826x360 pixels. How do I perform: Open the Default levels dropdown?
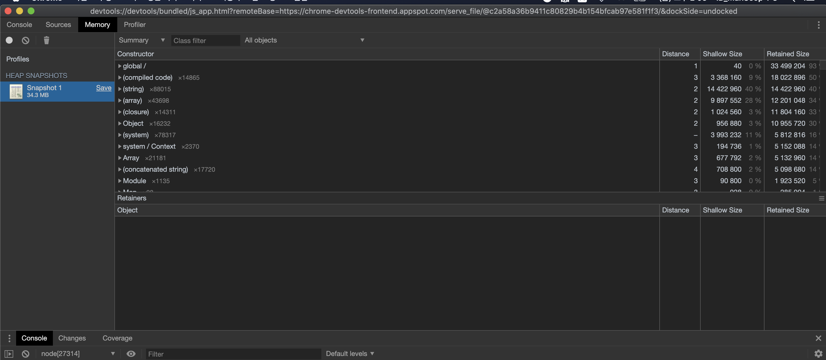coord(350,354)
